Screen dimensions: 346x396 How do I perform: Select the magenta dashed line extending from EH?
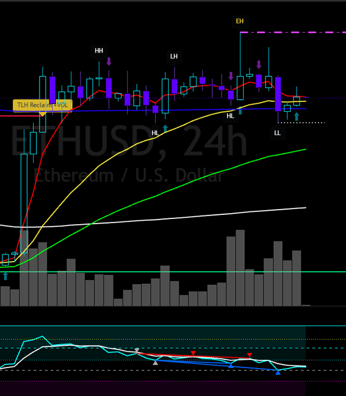tap(293, 33)
